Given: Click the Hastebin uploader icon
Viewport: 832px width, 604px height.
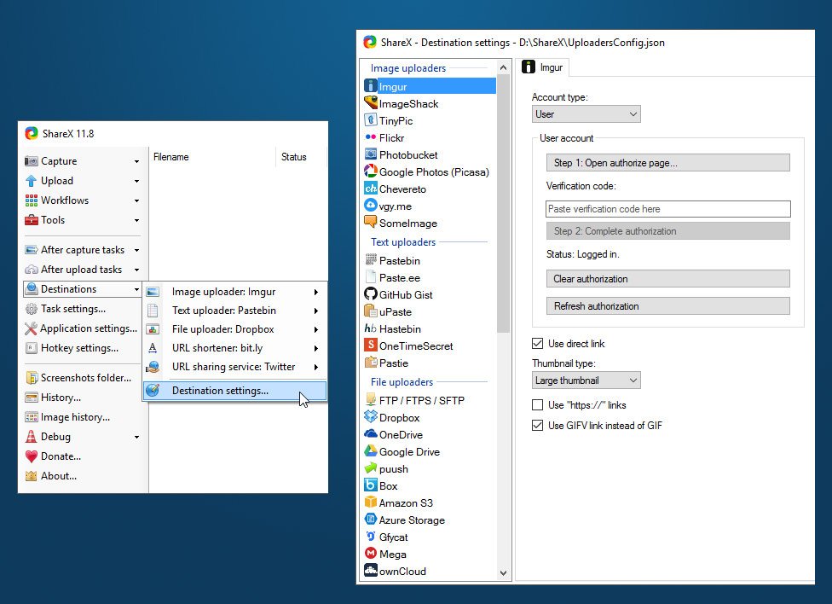Looking at the screenshot, I should [x=371, y=328].
